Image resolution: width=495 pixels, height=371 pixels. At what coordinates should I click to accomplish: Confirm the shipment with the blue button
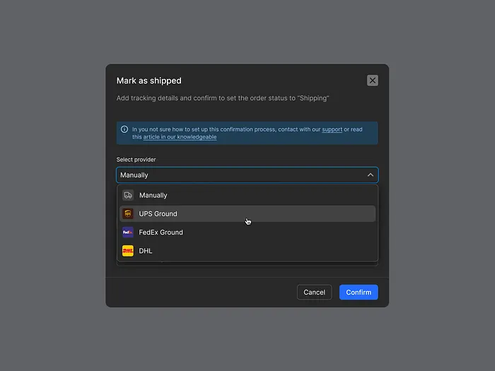[x=359, y=292]
